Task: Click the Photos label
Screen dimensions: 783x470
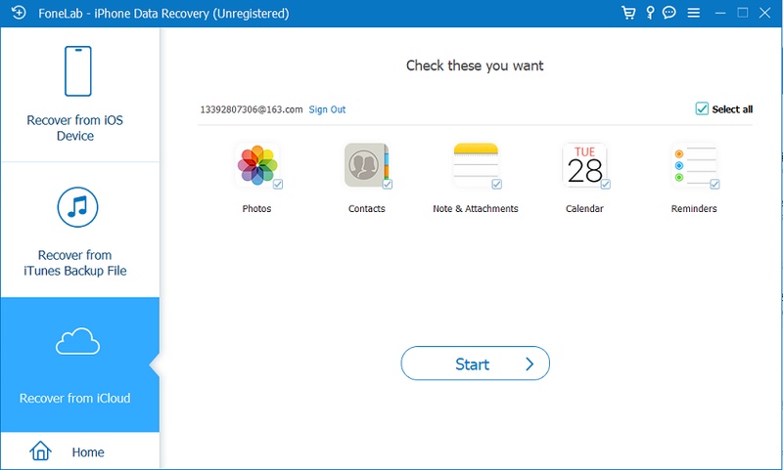Action: (256, 209)
